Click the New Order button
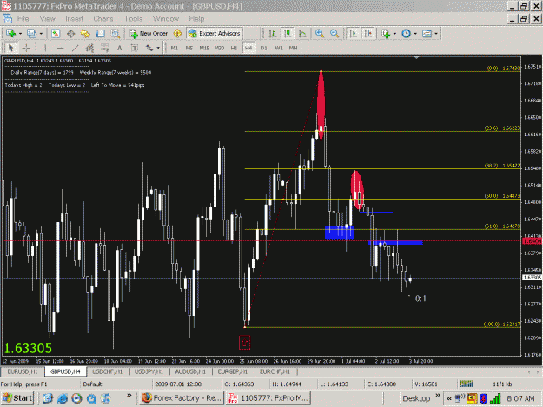Viewport: 543px width, 407px height. (149, 34)
